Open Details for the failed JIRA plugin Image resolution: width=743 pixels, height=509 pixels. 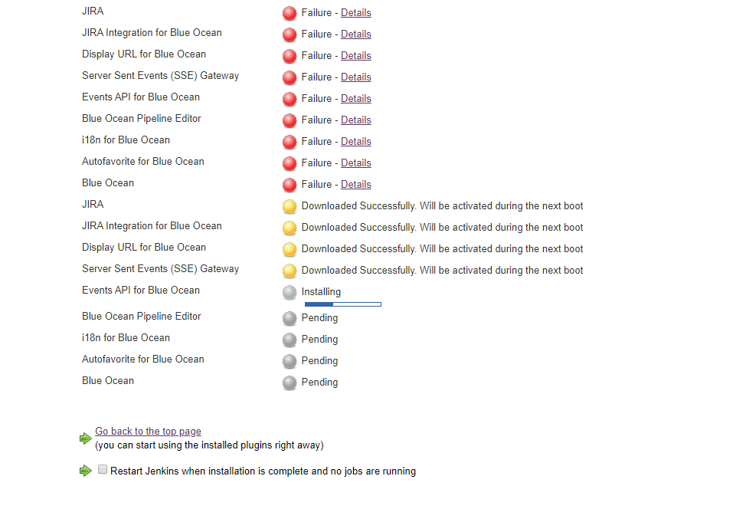355,13
